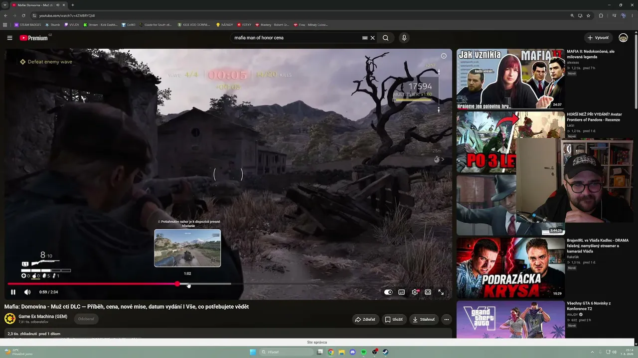Image resolution: width=638 pixels, height=358 pixels.
Task: Toggle the autoplay switch in the player
Action: coord(388,292)
